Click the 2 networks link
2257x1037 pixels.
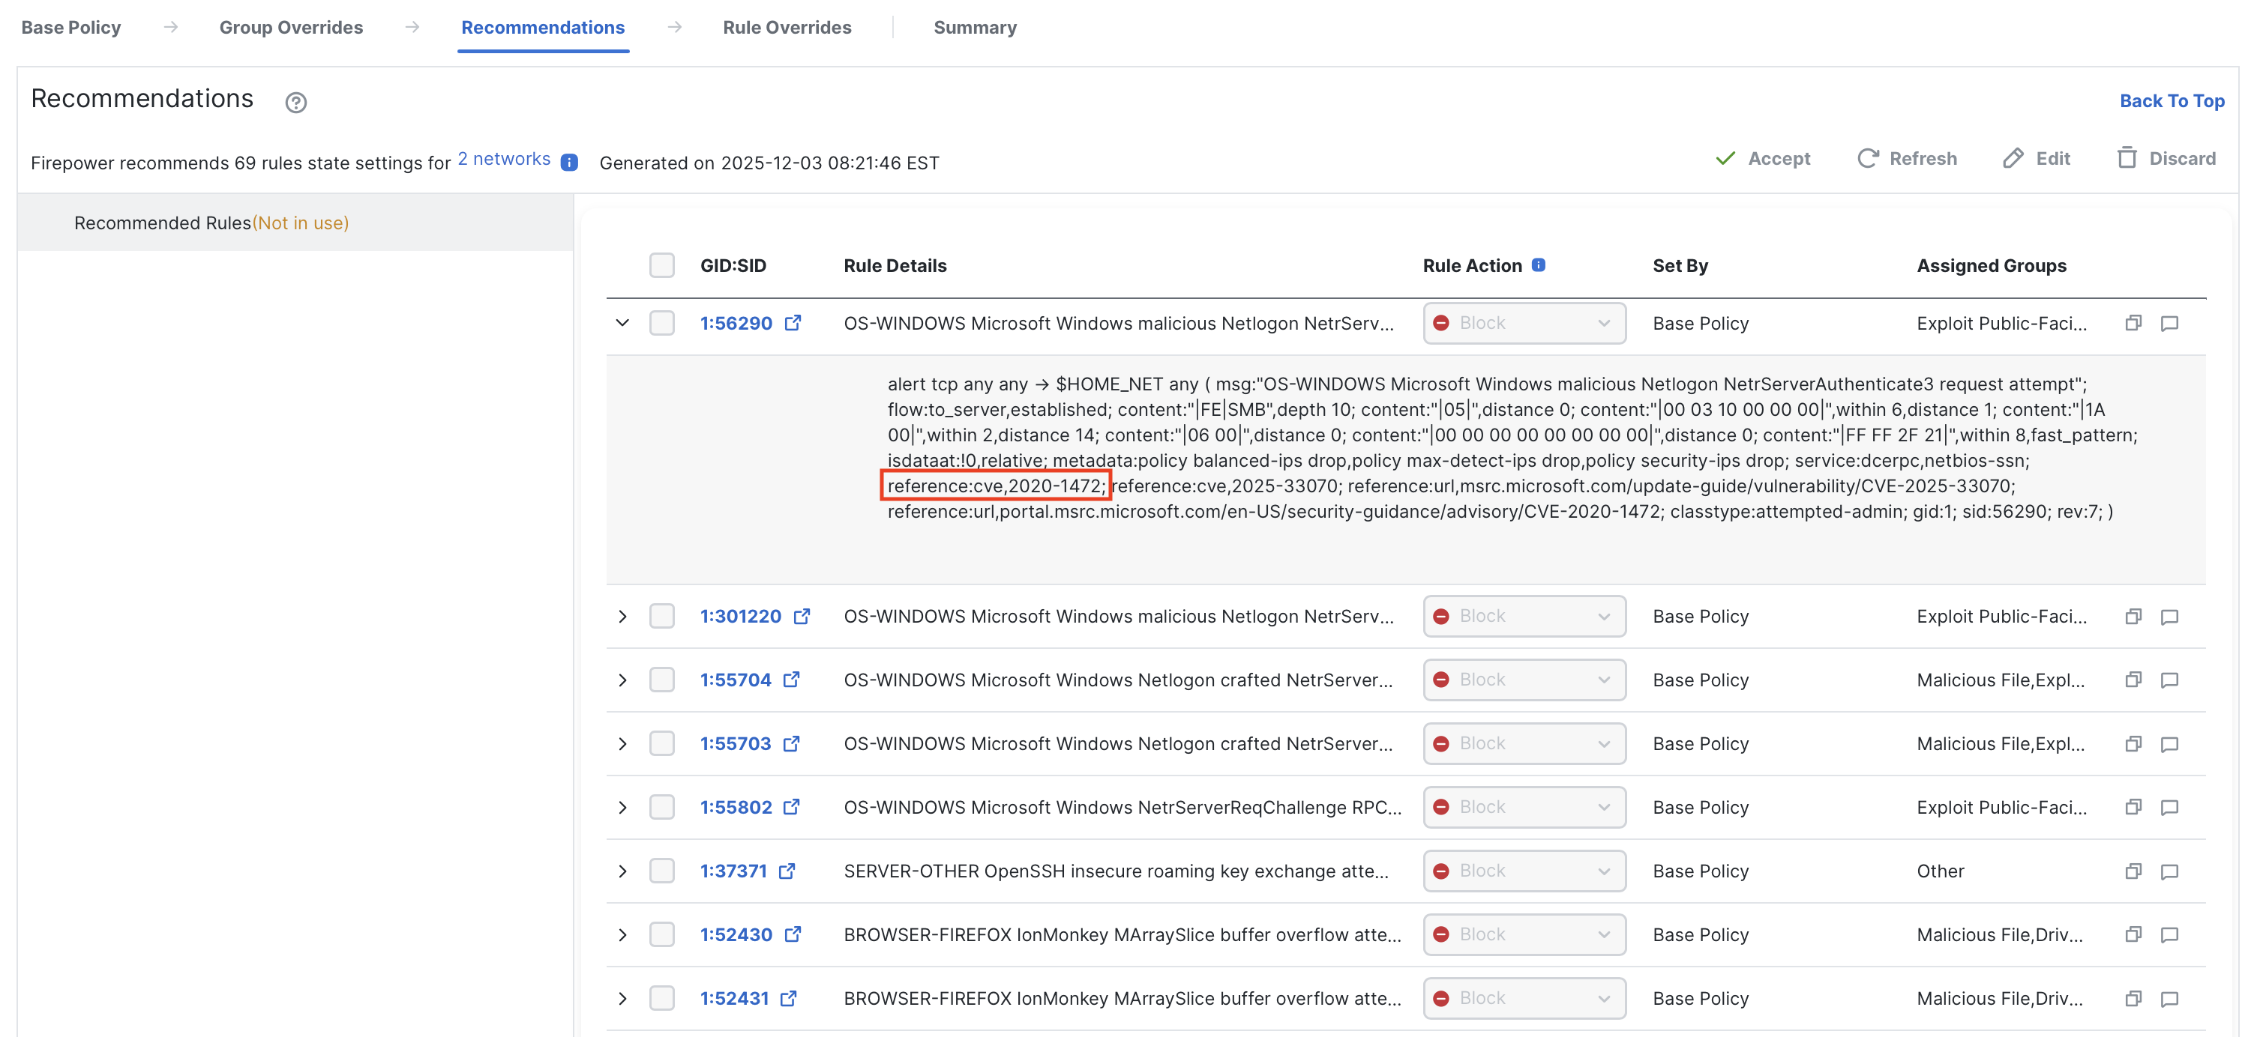point(505,159)
